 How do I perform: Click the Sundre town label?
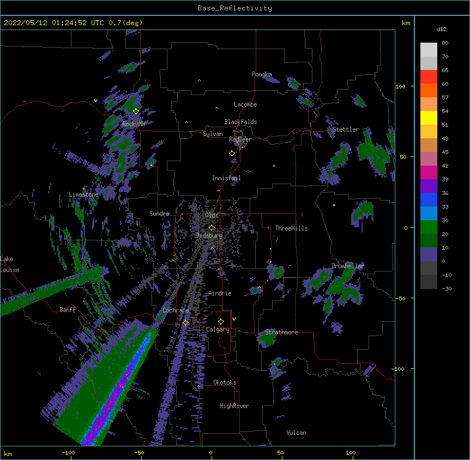point(159,214)
